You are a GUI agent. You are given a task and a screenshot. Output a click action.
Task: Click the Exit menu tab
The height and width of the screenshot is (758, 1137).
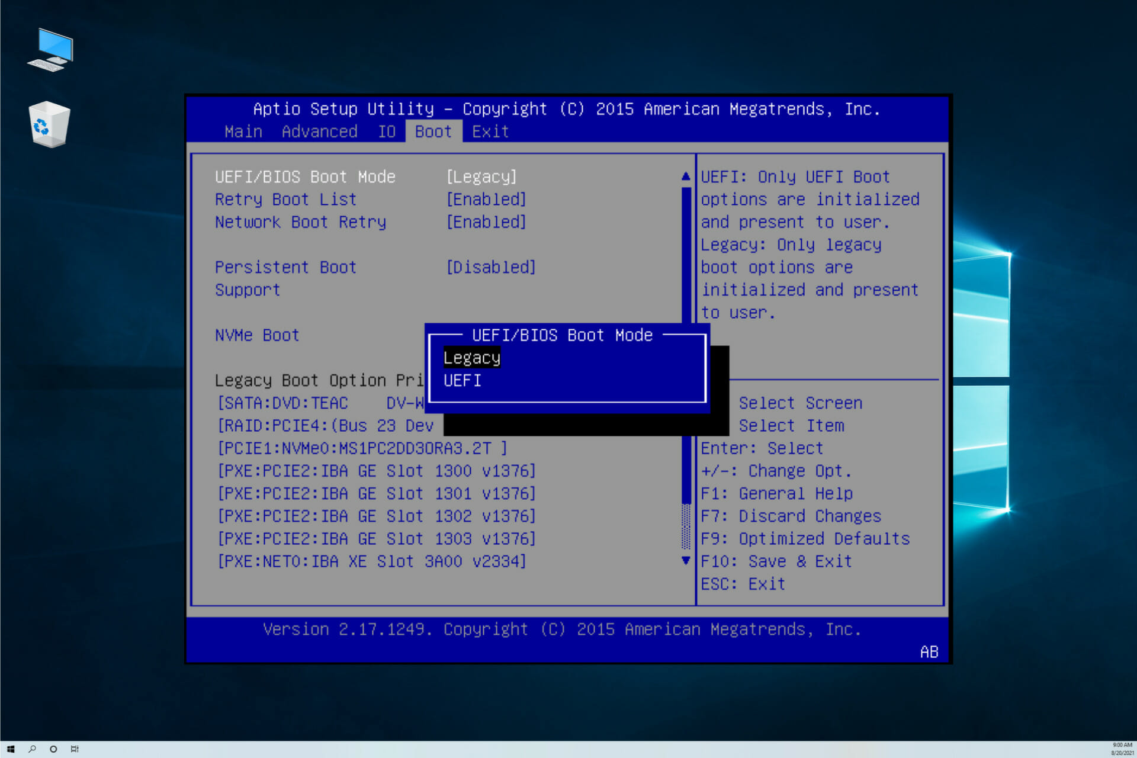pos(491,131)
